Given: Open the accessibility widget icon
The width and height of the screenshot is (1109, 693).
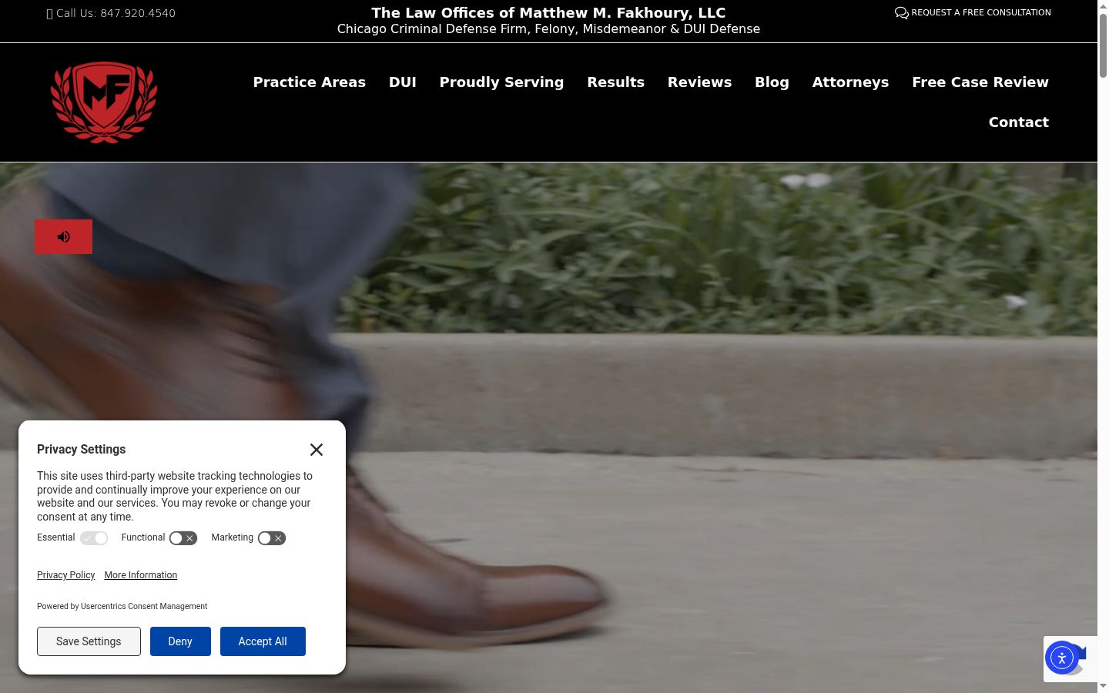Looking at the screenshot, I should [x=1061, y=658].
